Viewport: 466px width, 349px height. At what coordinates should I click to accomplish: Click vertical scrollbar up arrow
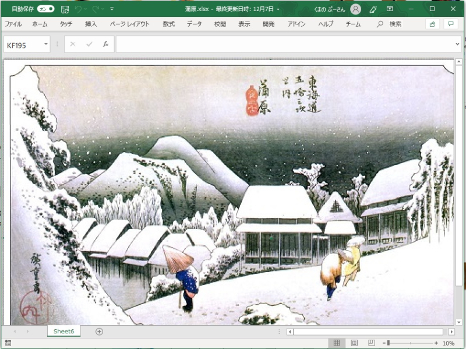click(x=459, y=62)
